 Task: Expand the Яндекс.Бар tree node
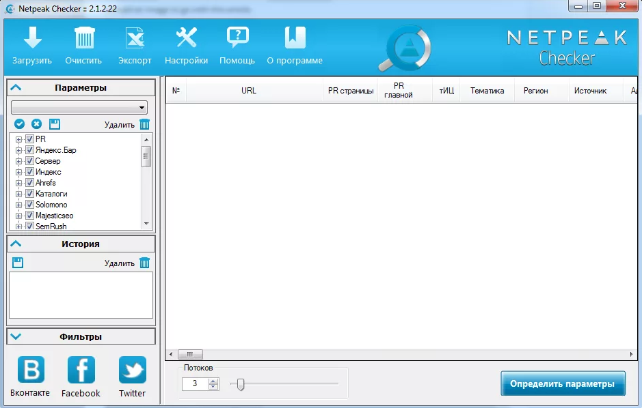coord(18,150)
